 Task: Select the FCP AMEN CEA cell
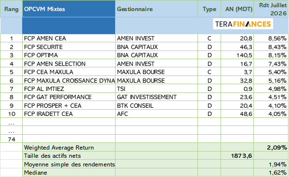[x=69, y=38]
